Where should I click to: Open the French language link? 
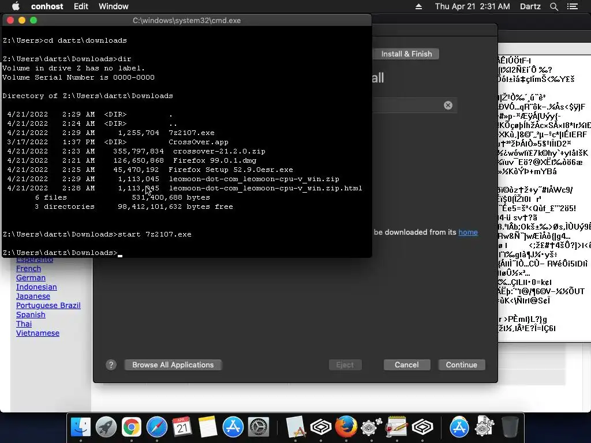29,269
